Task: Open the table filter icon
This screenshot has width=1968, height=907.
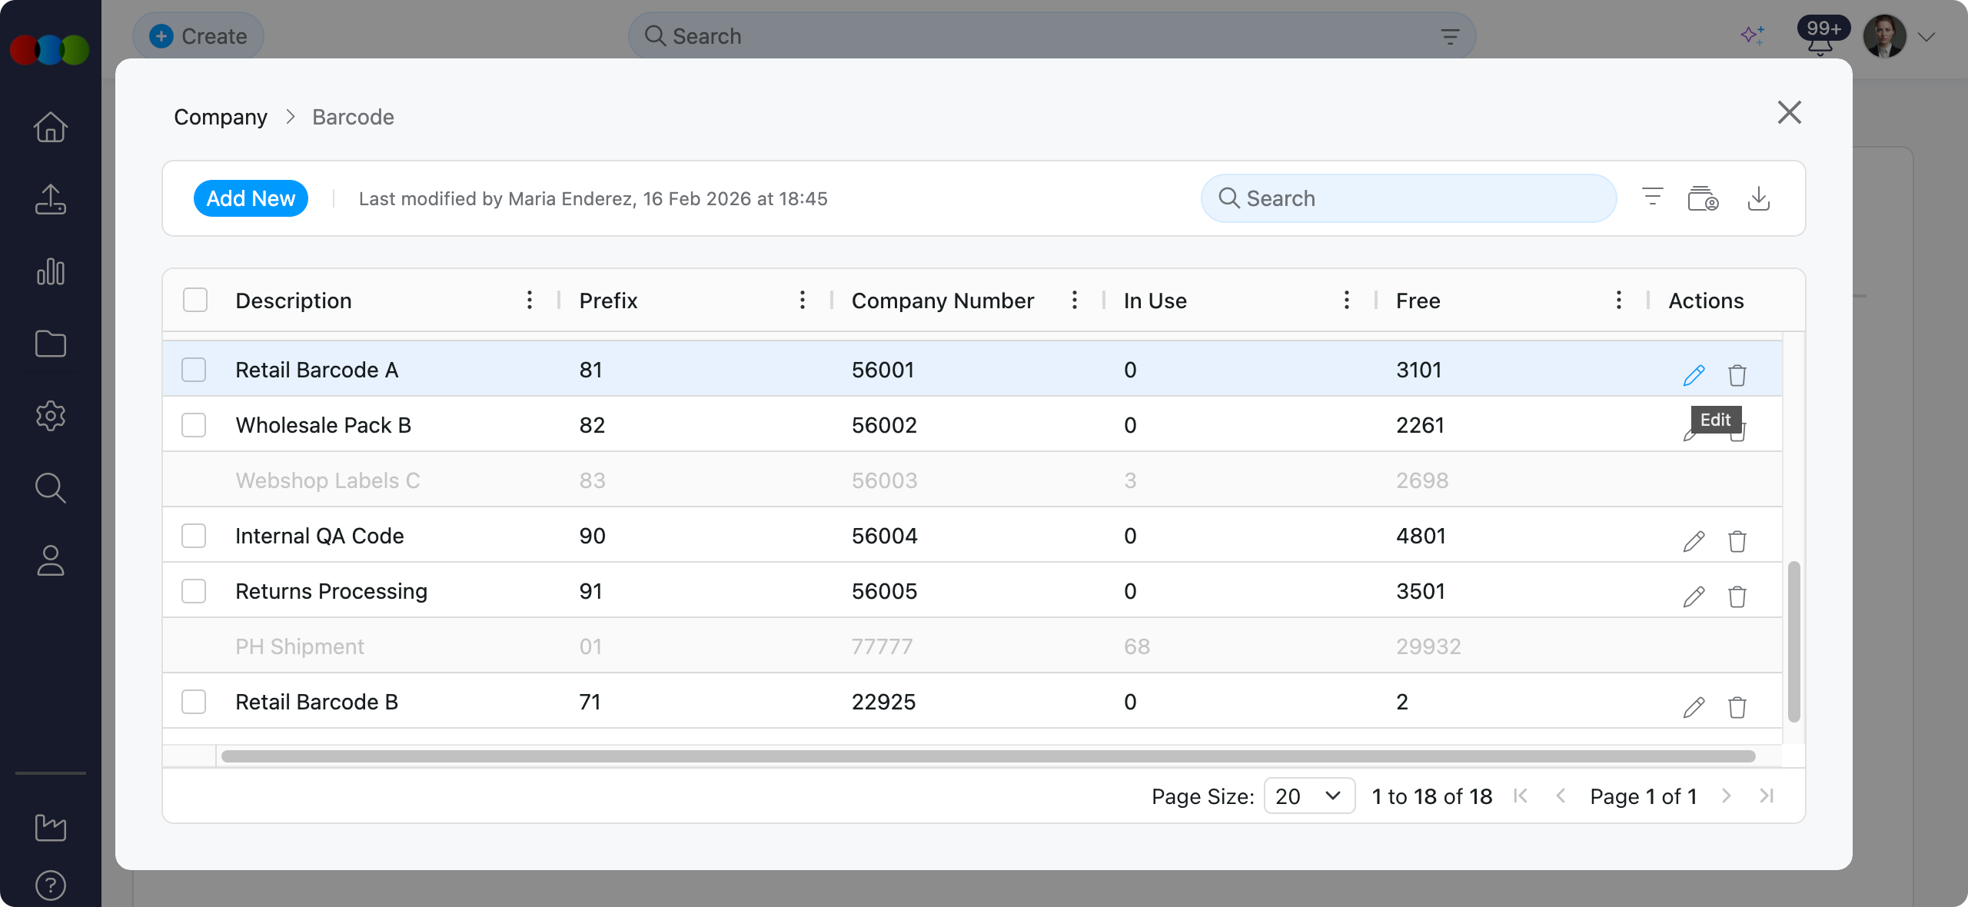Action: tap(1652, 198)
